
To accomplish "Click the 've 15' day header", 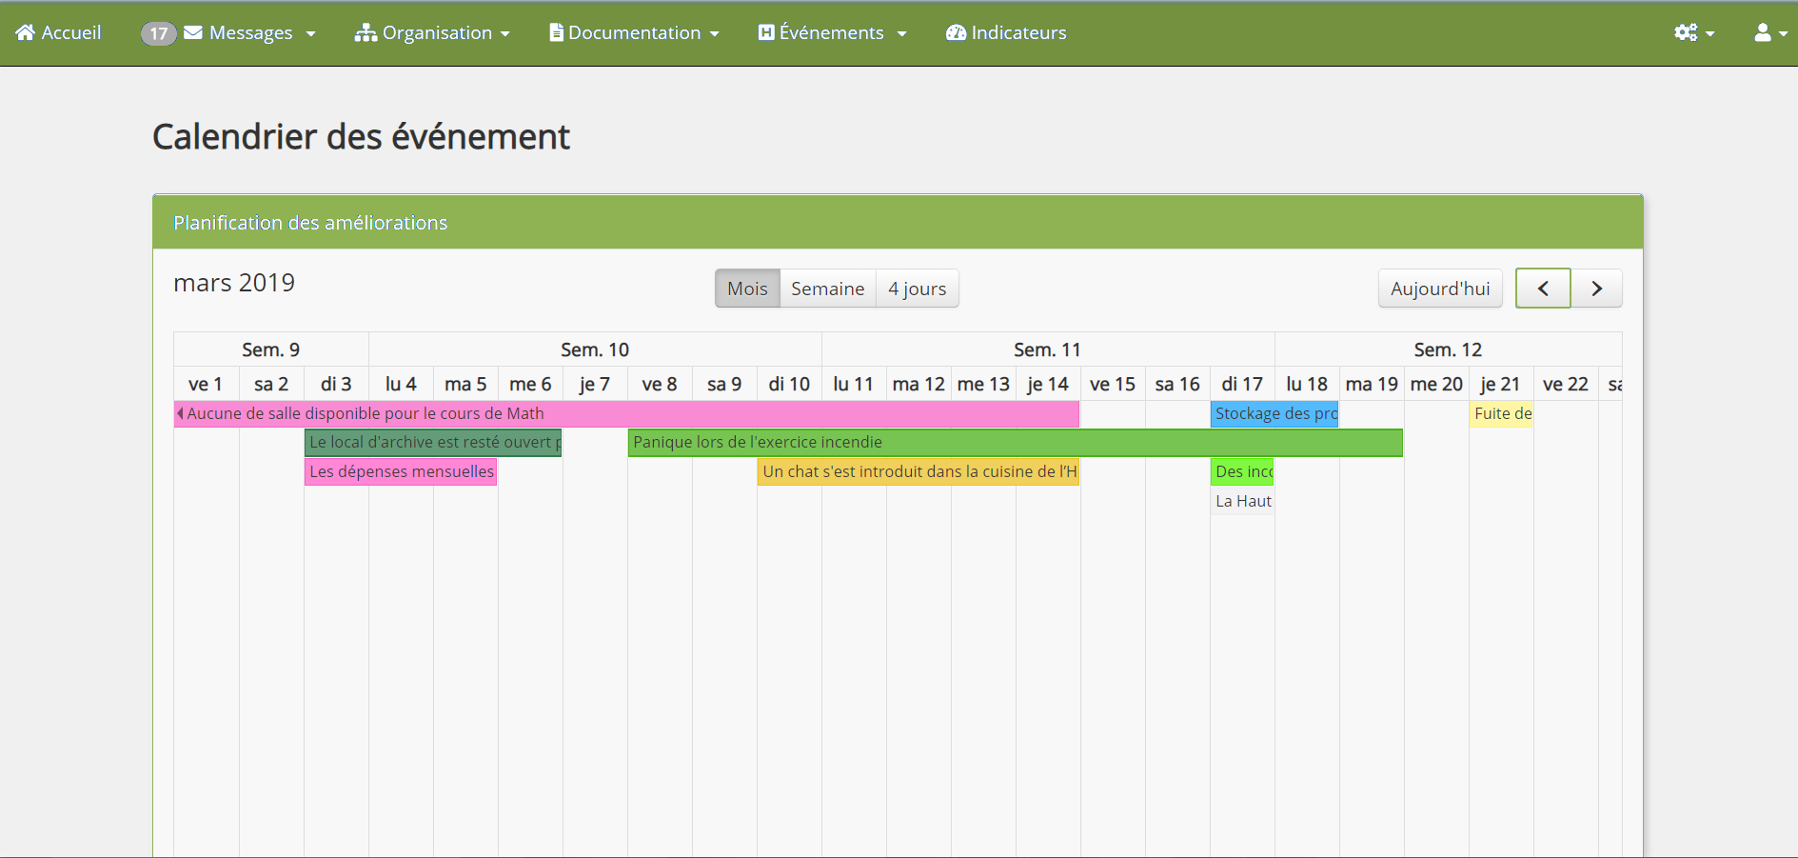I will click(1113, 384).
